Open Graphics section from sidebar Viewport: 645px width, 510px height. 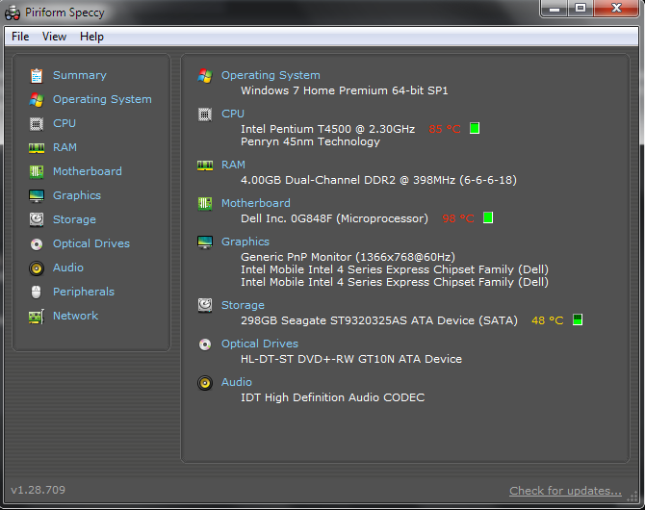pos(77,195)
